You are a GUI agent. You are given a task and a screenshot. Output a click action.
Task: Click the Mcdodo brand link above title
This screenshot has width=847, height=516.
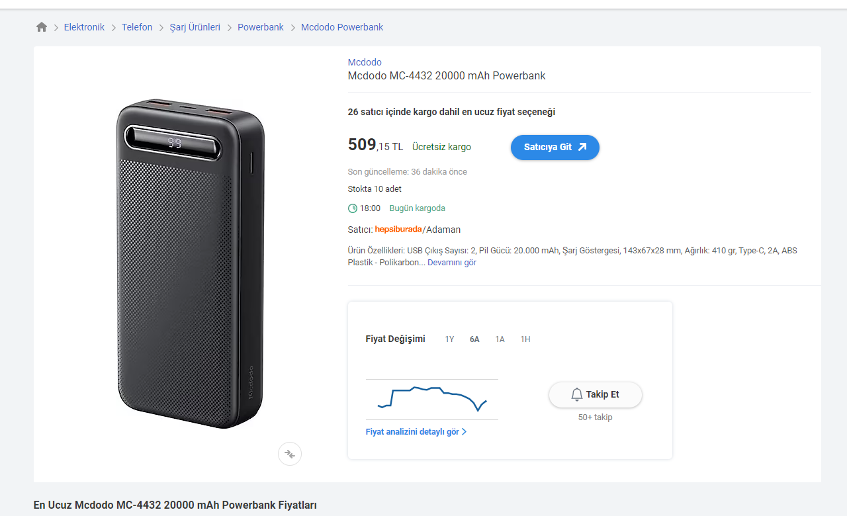(x=365, y=62)
